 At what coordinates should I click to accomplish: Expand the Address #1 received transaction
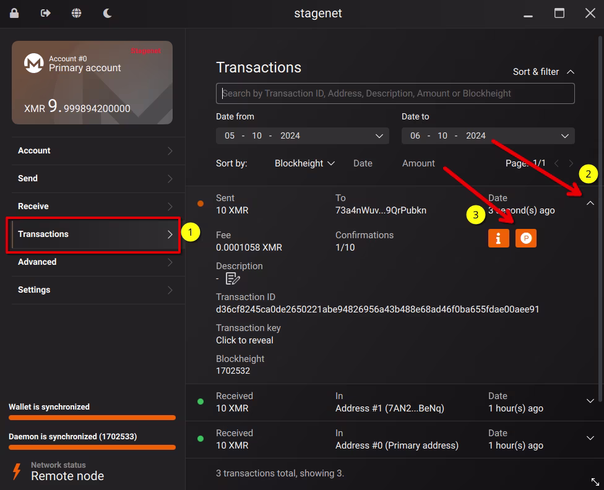coord(590,401)
